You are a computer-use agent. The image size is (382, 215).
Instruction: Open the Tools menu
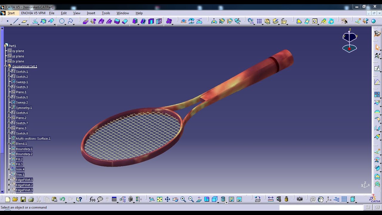(106, 13)
